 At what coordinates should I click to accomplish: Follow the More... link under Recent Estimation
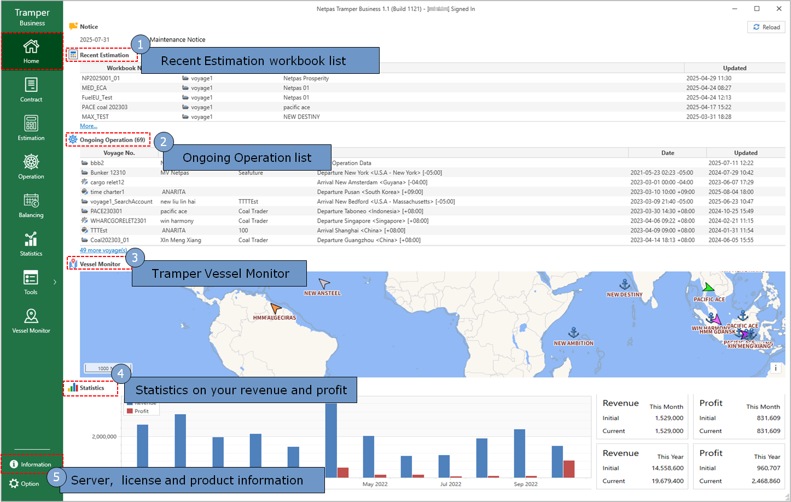pos(89,126)
